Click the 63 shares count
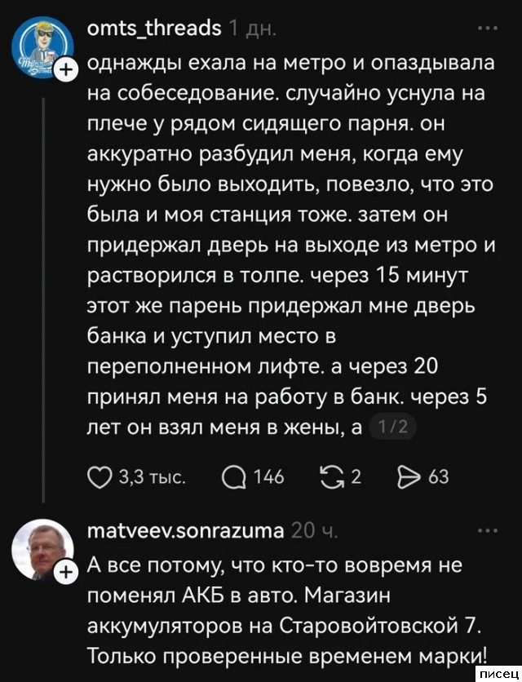This screenshot has height=682, width=522. click(x=438, y=476)
